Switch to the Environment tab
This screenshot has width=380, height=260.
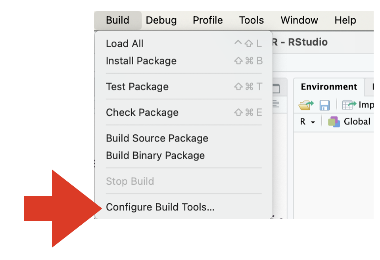(329, 87)
